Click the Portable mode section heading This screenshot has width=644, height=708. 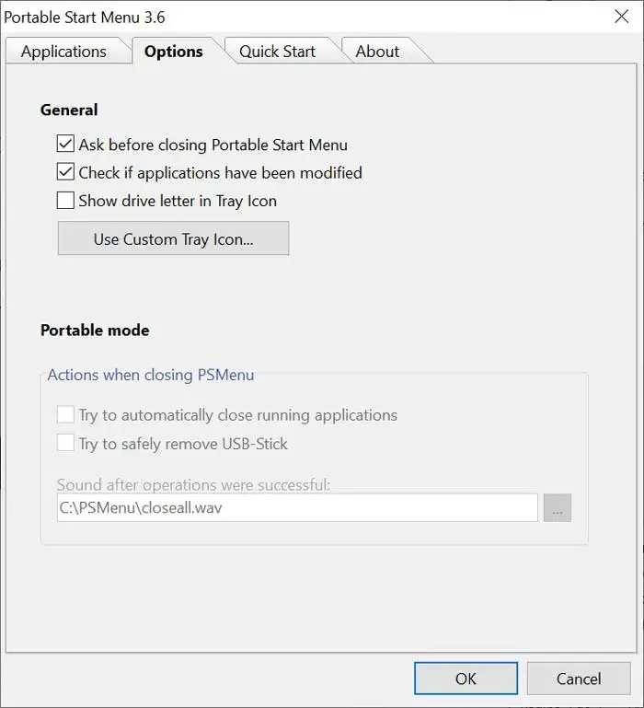(x=95, y=330)
